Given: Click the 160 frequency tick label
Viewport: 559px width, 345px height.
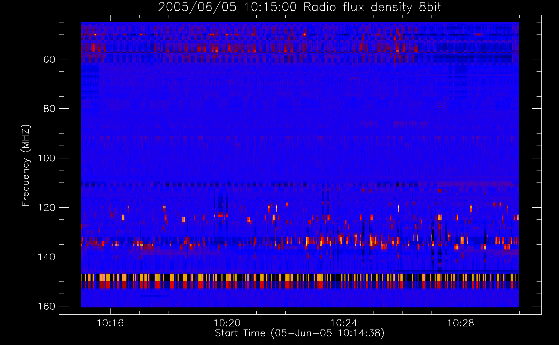Looking at the screenshot, I should tap(47, 306).
